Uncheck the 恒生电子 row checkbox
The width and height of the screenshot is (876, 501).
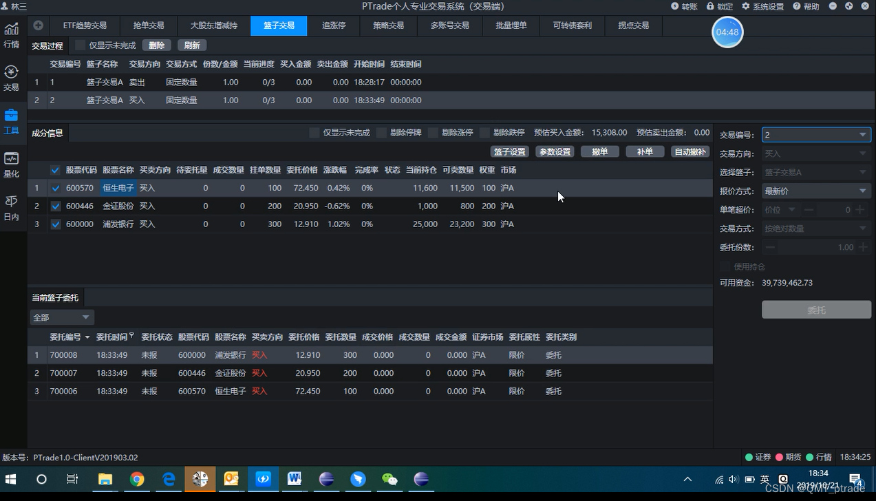(55, 187)
